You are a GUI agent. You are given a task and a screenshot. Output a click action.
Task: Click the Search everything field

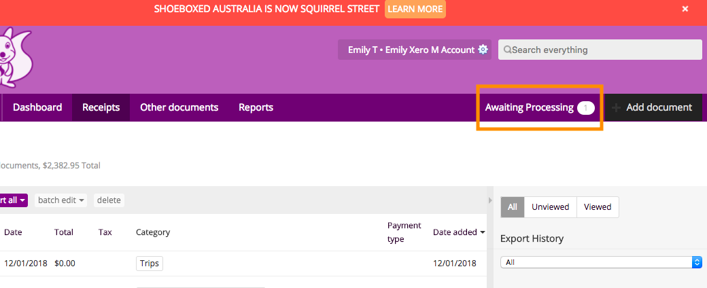point(600,50)
